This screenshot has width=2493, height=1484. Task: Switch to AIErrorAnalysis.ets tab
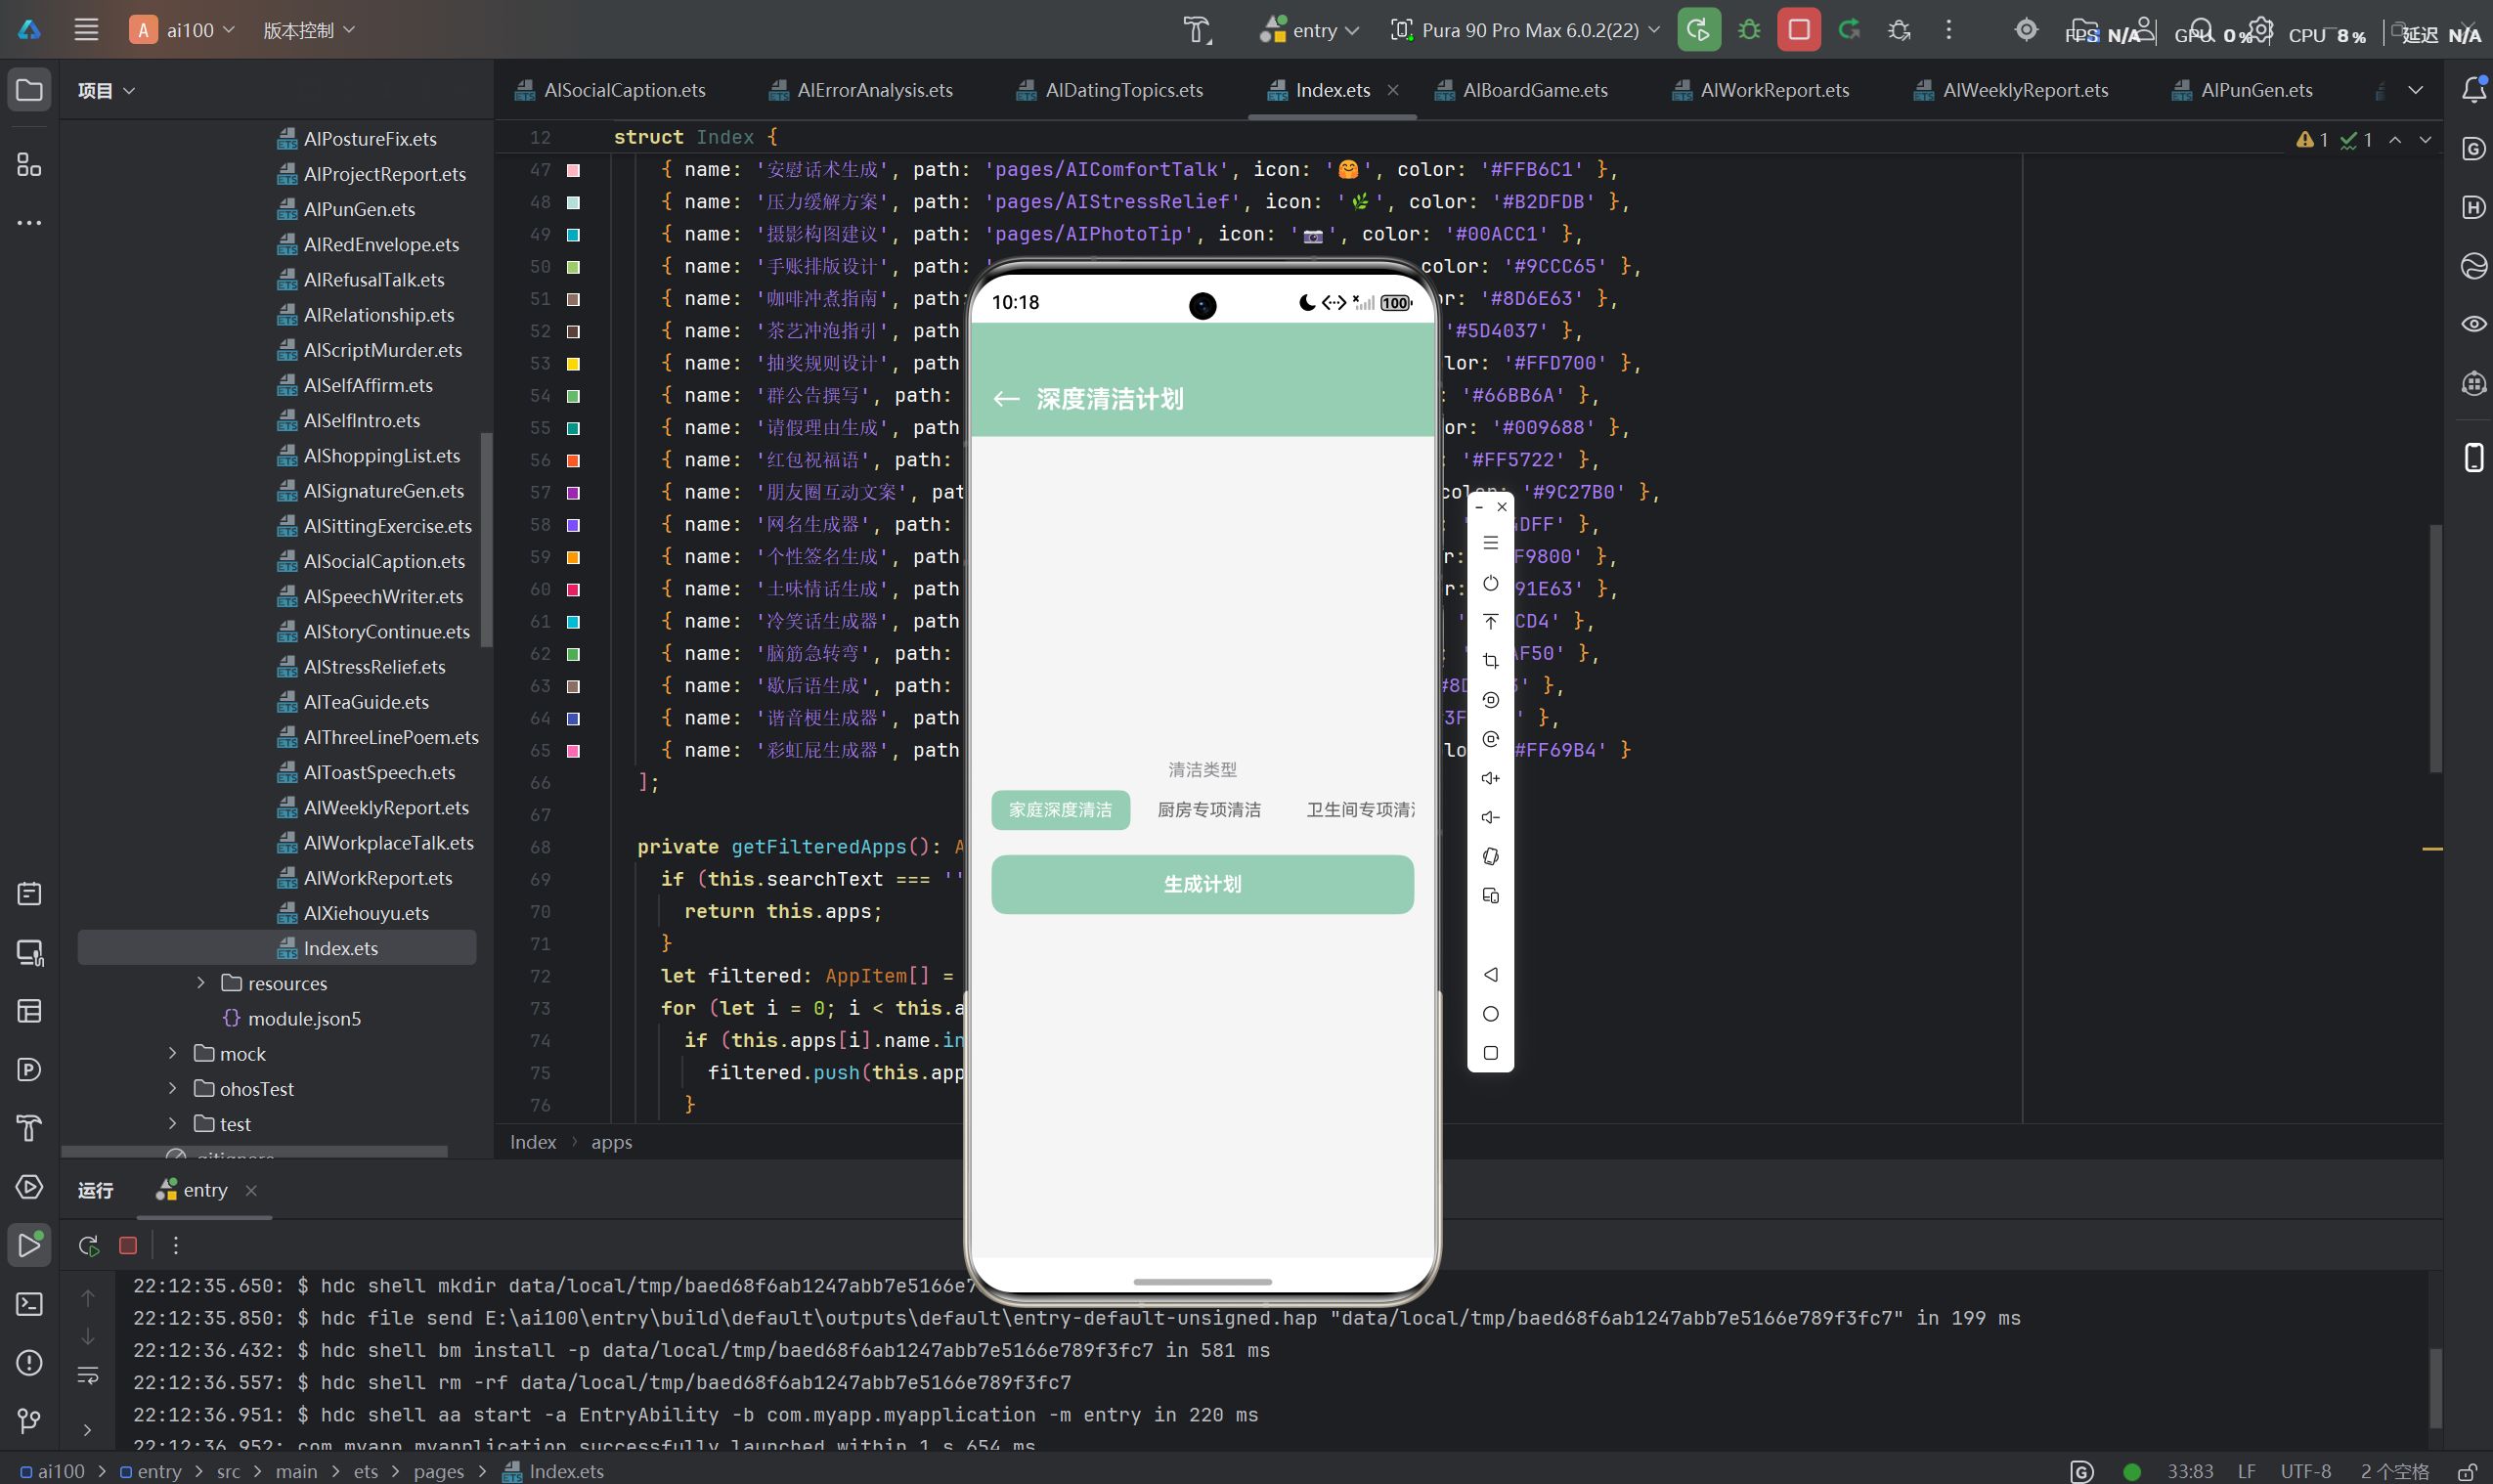(x=861, y=90)
